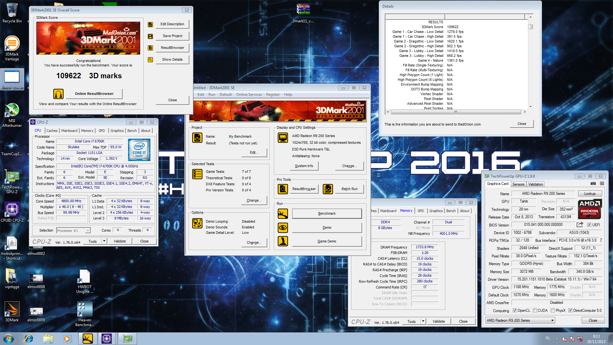613x345 pixels.
Task: Click the GPU-Z BIOS share icon
Action: click(x=580, y=225)
